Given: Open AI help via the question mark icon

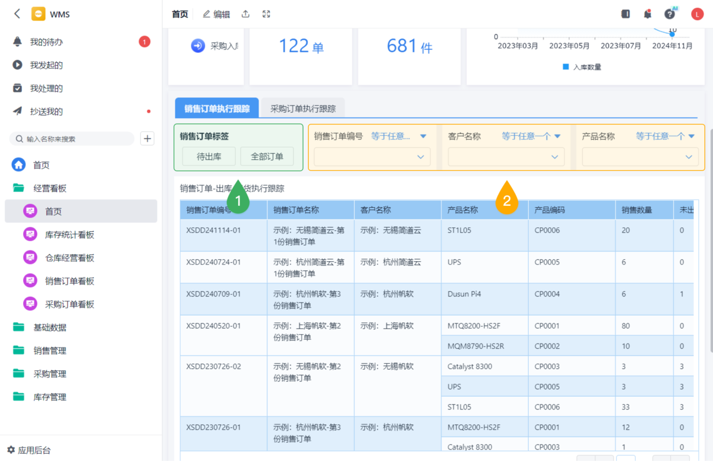Looking at the screenshot, I should tap(670, 13).
